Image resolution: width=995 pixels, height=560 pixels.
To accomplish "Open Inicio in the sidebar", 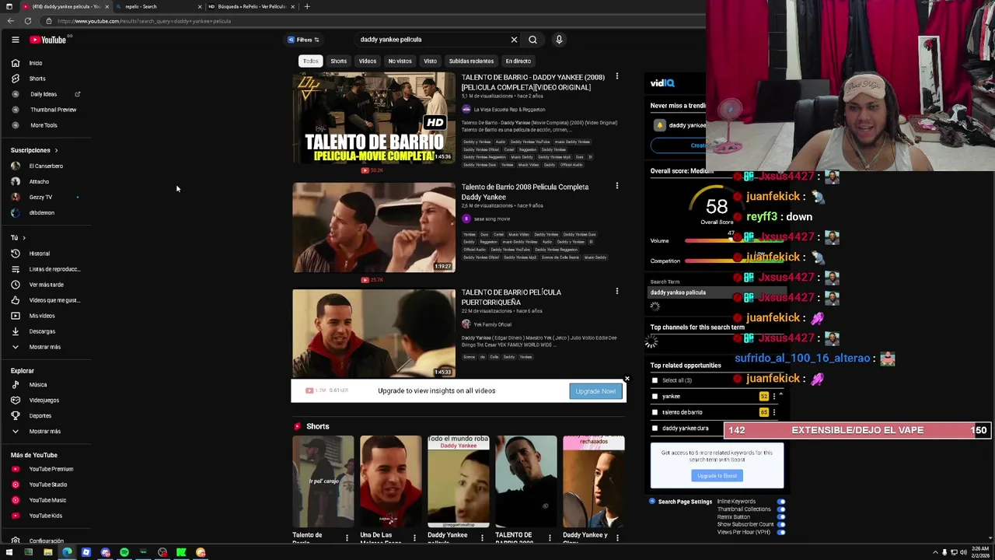I will [x=47, y=63].
